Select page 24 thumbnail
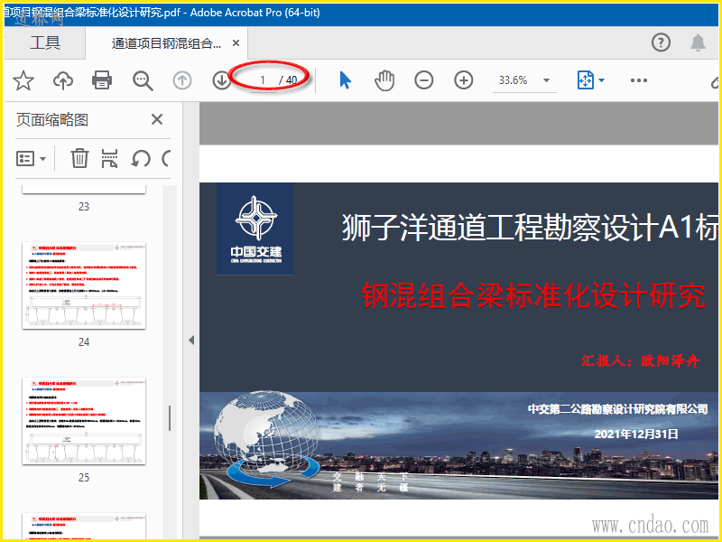Viewport: 722px width, 542px height. pyautogui.click(x=84, y=285)
